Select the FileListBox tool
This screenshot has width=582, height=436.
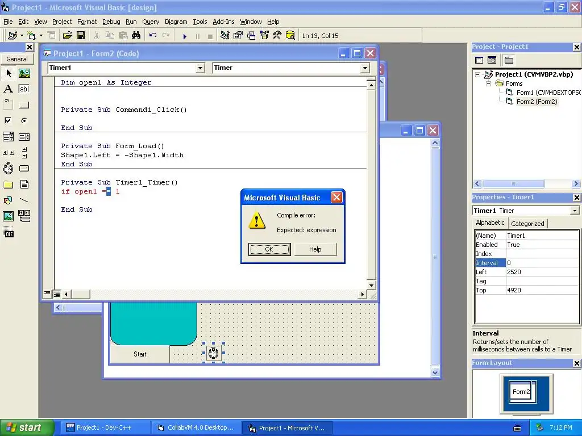pyautogui.click(x=24, y=185)
